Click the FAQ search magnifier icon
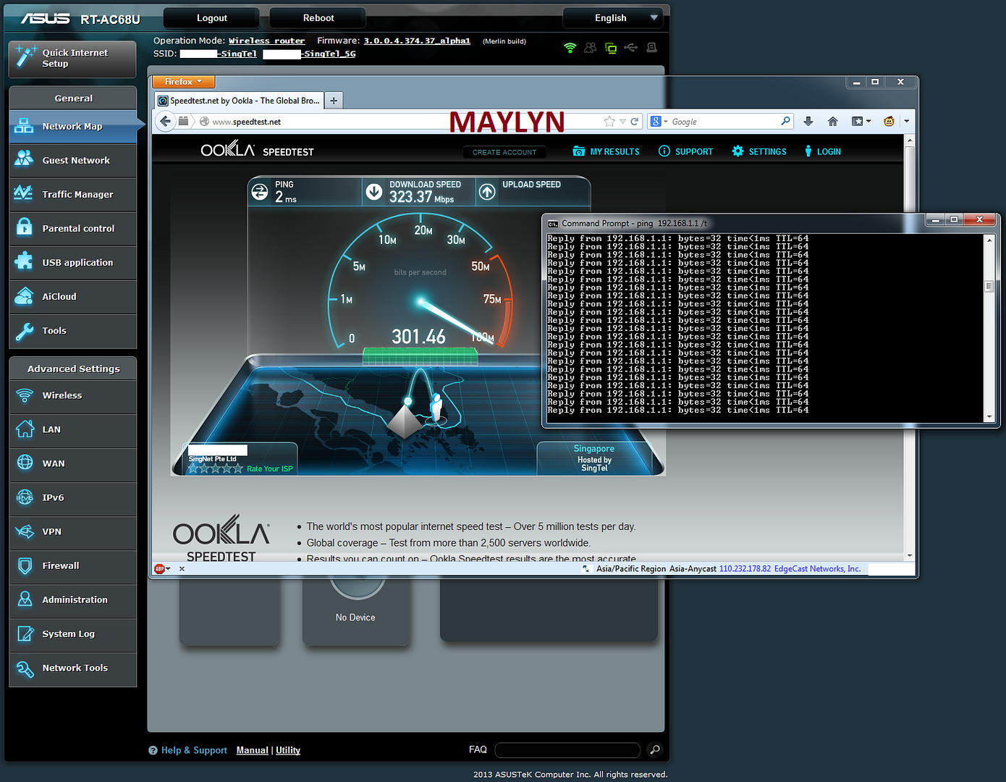 click(x=654, y=750)
